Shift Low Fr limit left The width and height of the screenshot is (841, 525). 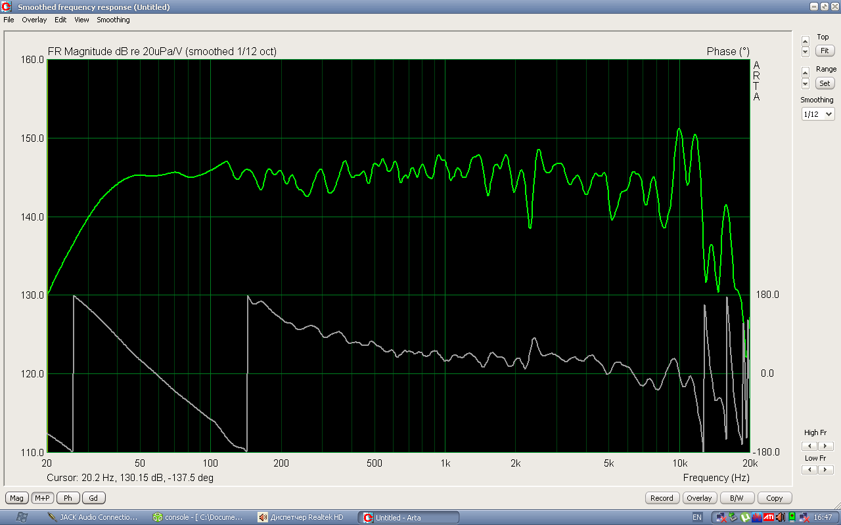pos(811,470)
